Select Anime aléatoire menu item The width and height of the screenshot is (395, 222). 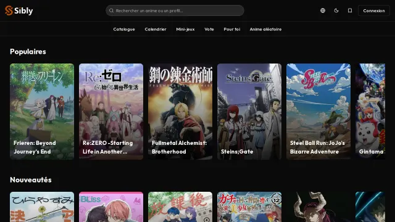265,29
